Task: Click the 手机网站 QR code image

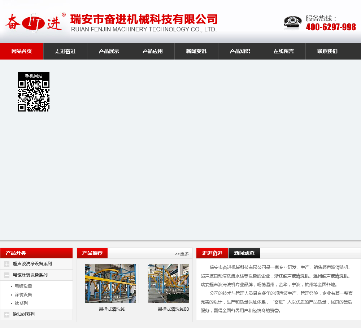Action: (x=34, y=92)
